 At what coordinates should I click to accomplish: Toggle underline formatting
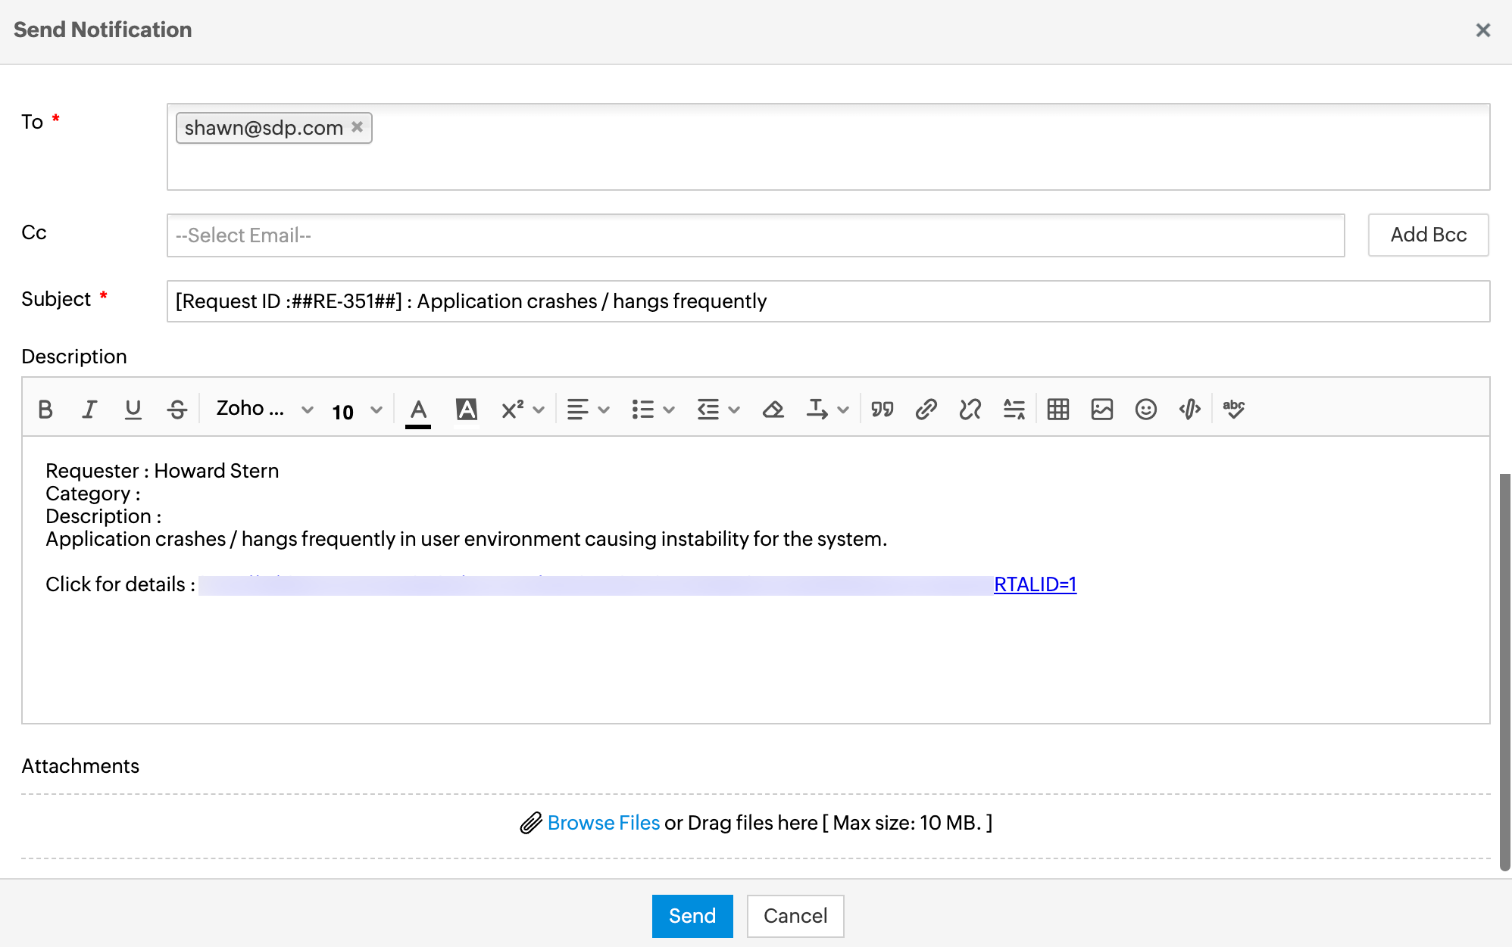tap(133, 410)
